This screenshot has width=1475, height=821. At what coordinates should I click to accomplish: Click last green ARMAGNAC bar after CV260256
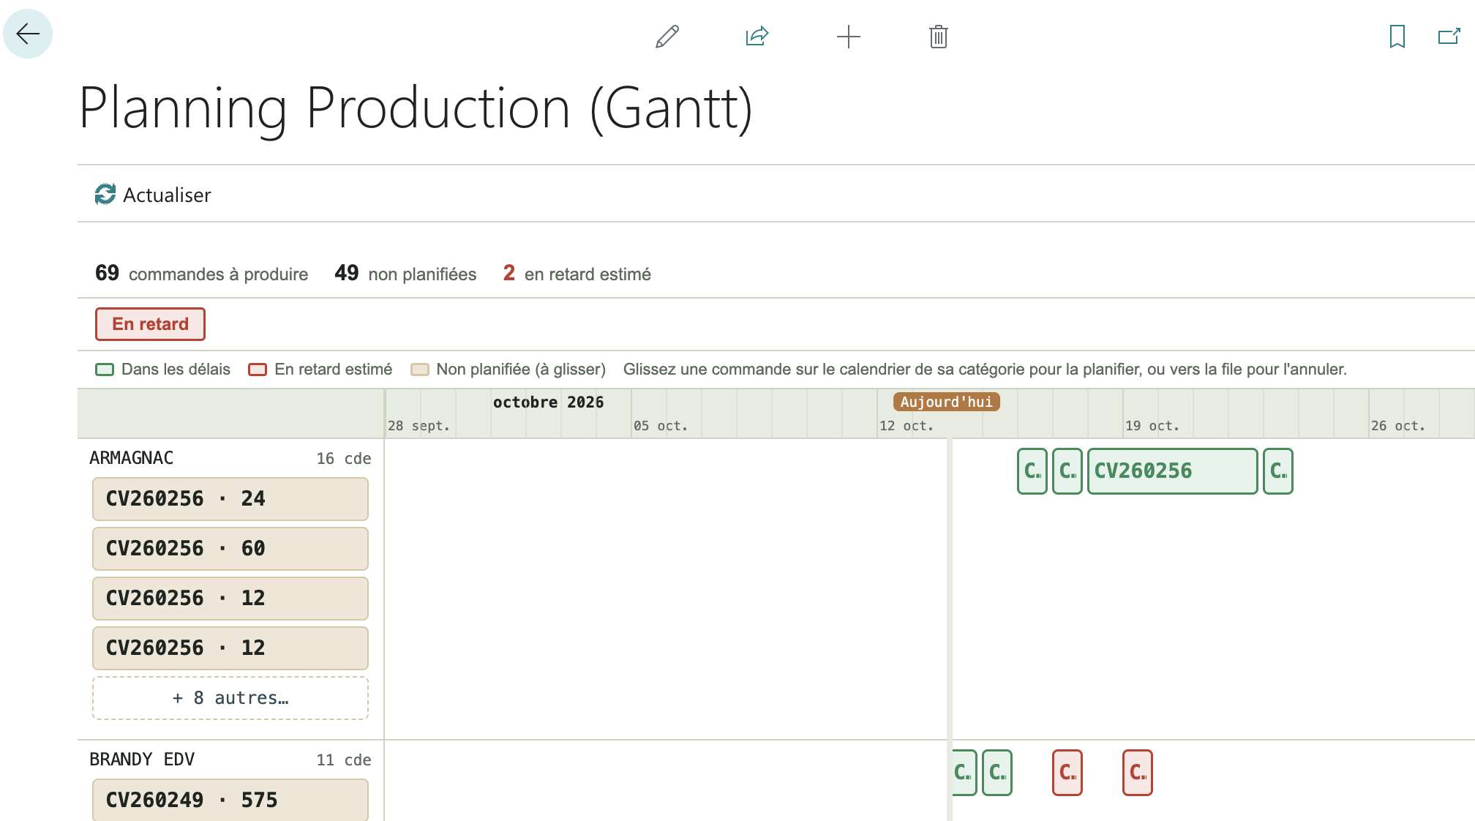coord(1278,471)
